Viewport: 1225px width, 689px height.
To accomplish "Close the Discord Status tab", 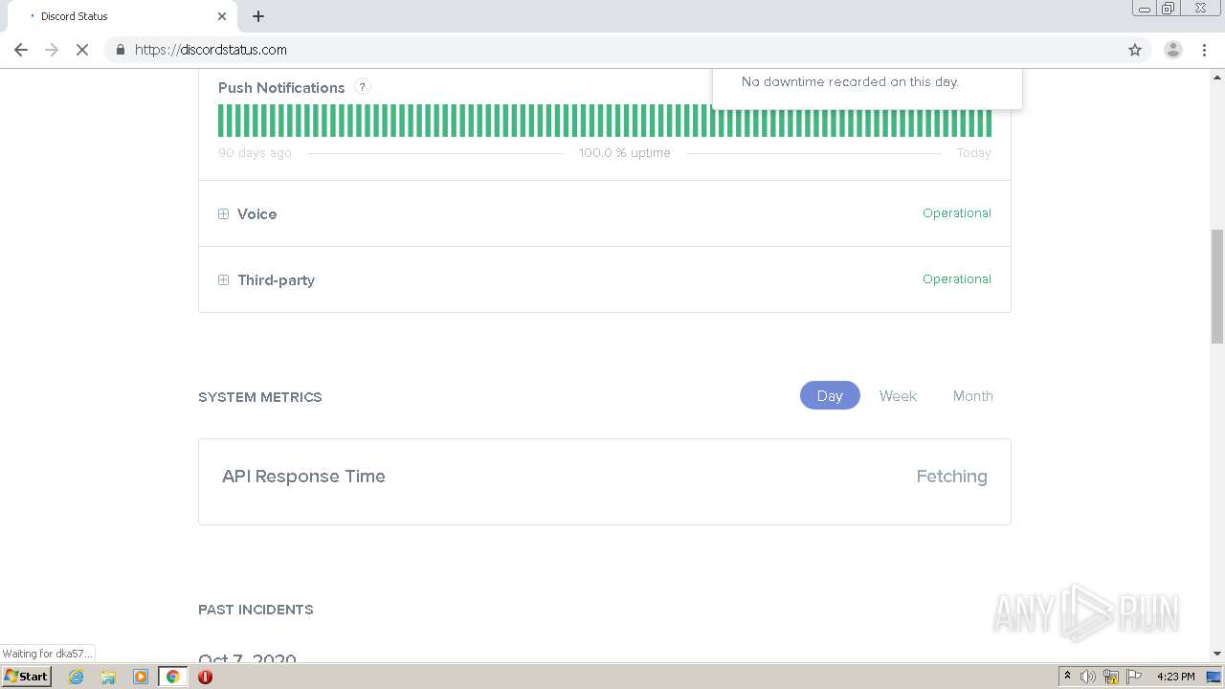I will pyautogui.click(x=222, y=16).
